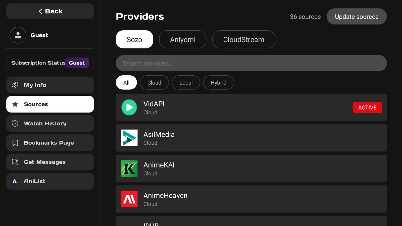Filter providers by Hybrid
Image resolution: width=402 pixels, height=226 pixels.
(x=218, y=83)
